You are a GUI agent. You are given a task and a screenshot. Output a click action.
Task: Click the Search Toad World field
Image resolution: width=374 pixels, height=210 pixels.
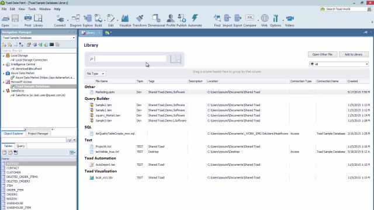point(346,9)
